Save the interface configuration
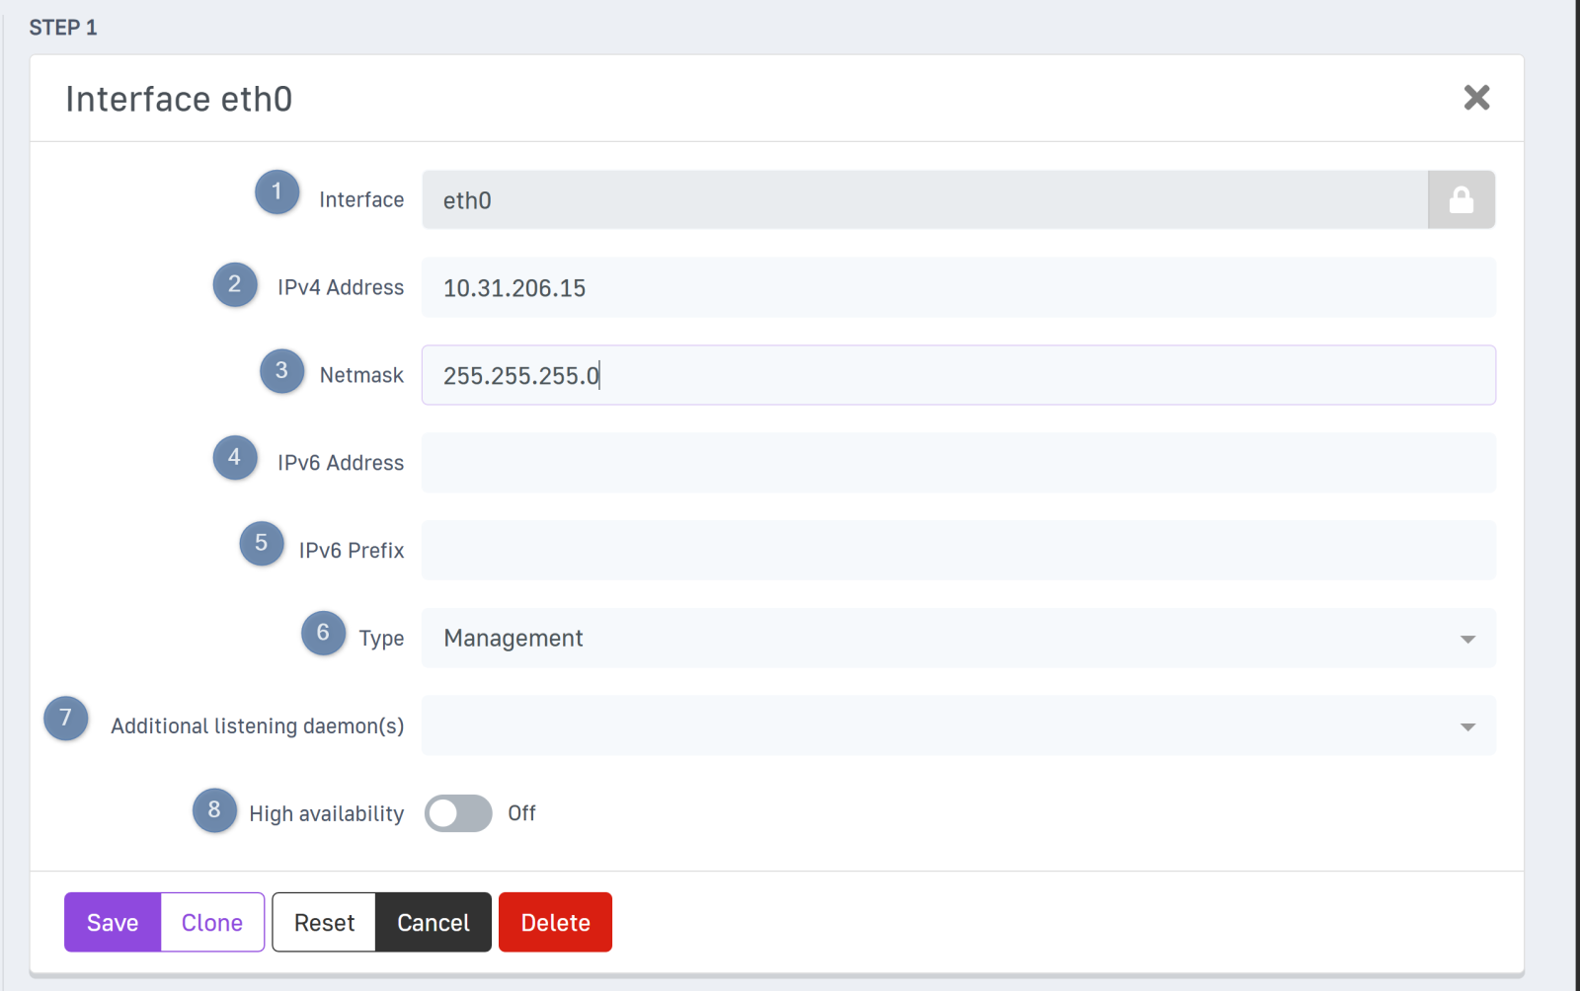 (113, 923)
